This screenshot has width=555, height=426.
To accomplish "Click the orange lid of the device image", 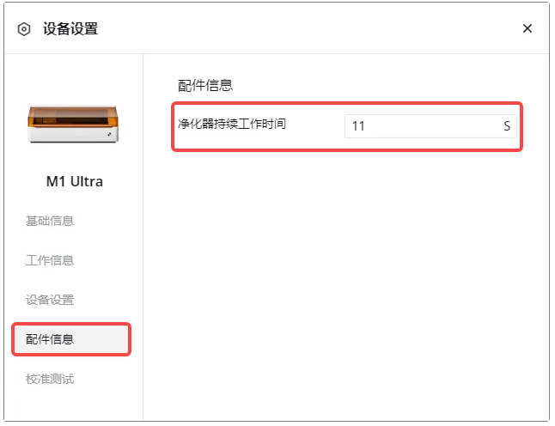I will (73, 116).
